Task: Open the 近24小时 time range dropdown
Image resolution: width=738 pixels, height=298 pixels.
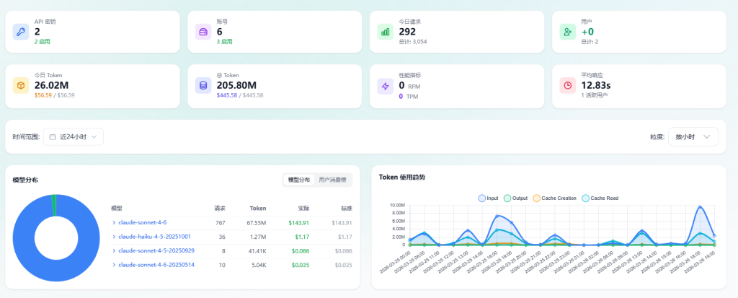Action: 74,137
